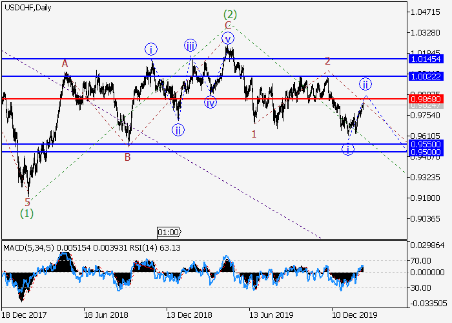Select the brown wave 1 label

254,134
